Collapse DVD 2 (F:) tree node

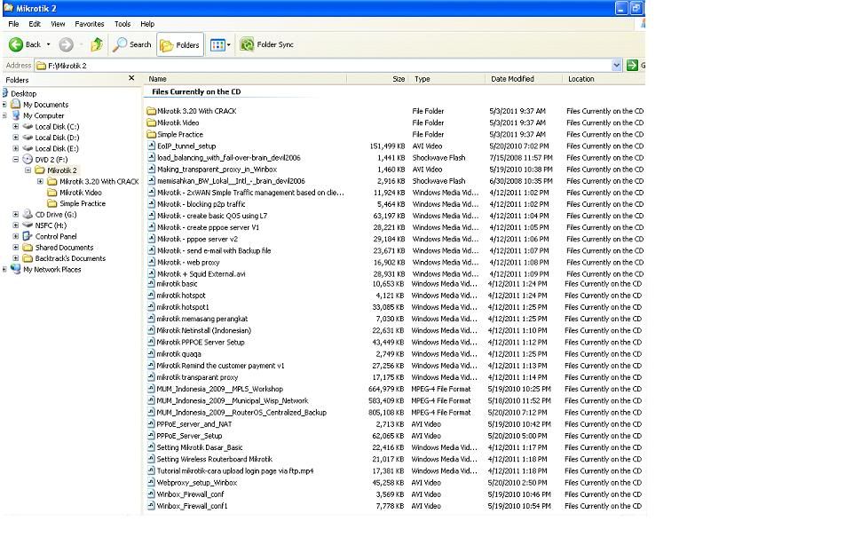click(x=16, y=159)
